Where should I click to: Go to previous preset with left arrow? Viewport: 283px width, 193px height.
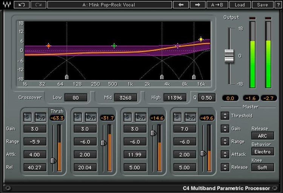(x=180, y=5)
